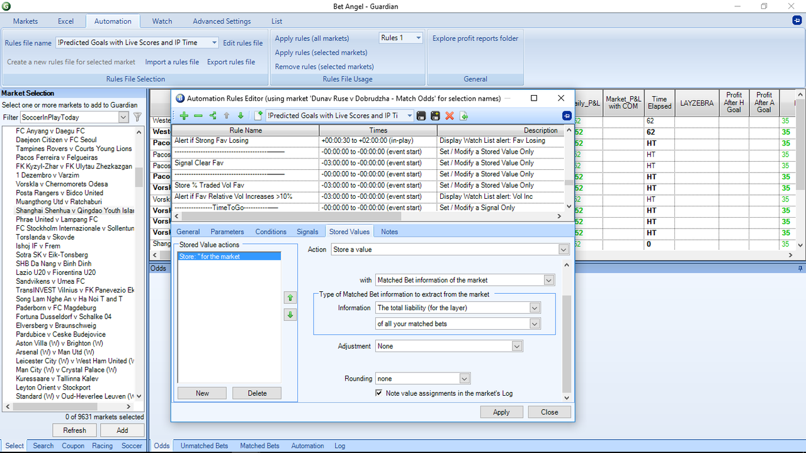The height and width of the screenshot is (453, 806).
Task: Delete rules file with red X icon
Action: click(450, 116)
